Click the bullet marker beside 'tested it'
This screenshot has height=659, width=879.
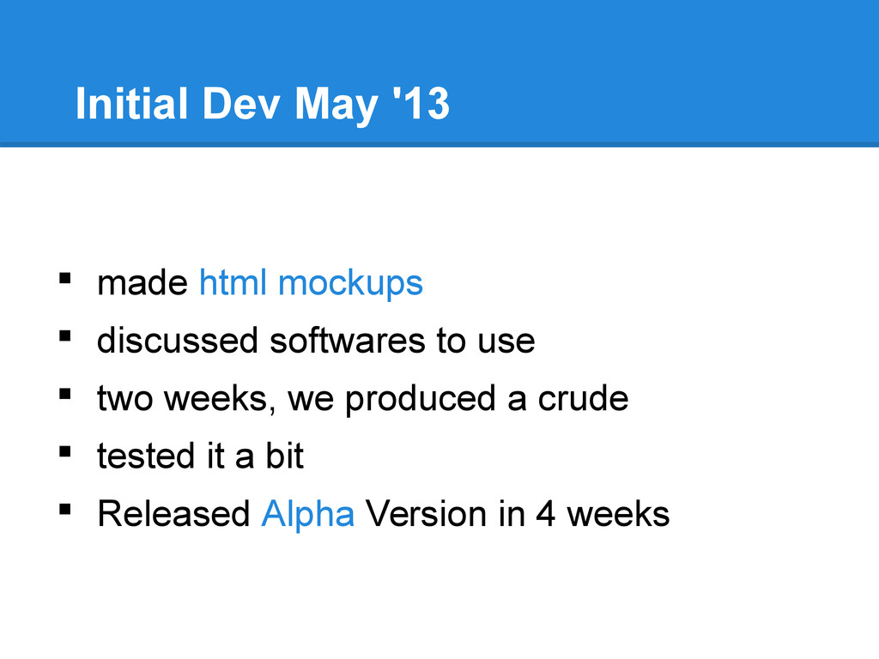click(x=65, y=451)
